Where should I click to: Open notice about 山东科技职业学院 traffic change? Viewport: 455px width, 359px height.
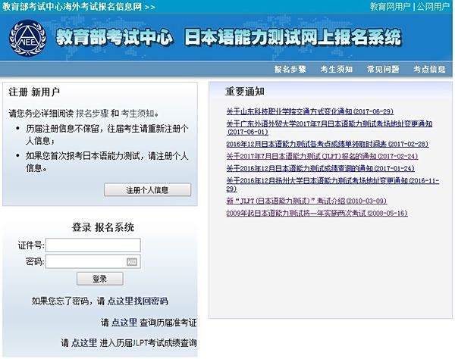310,111
